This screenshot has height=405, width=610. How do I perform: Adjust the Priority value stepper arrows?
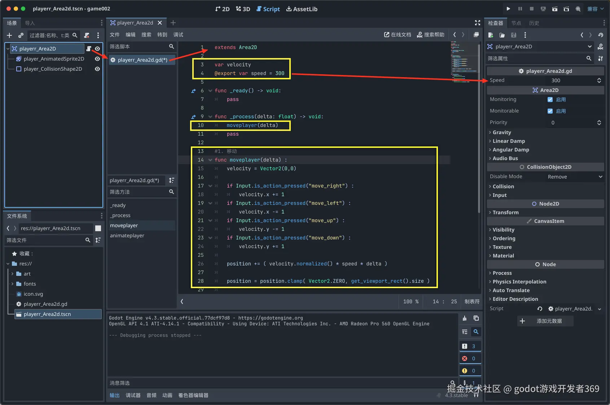pos(599,123)
